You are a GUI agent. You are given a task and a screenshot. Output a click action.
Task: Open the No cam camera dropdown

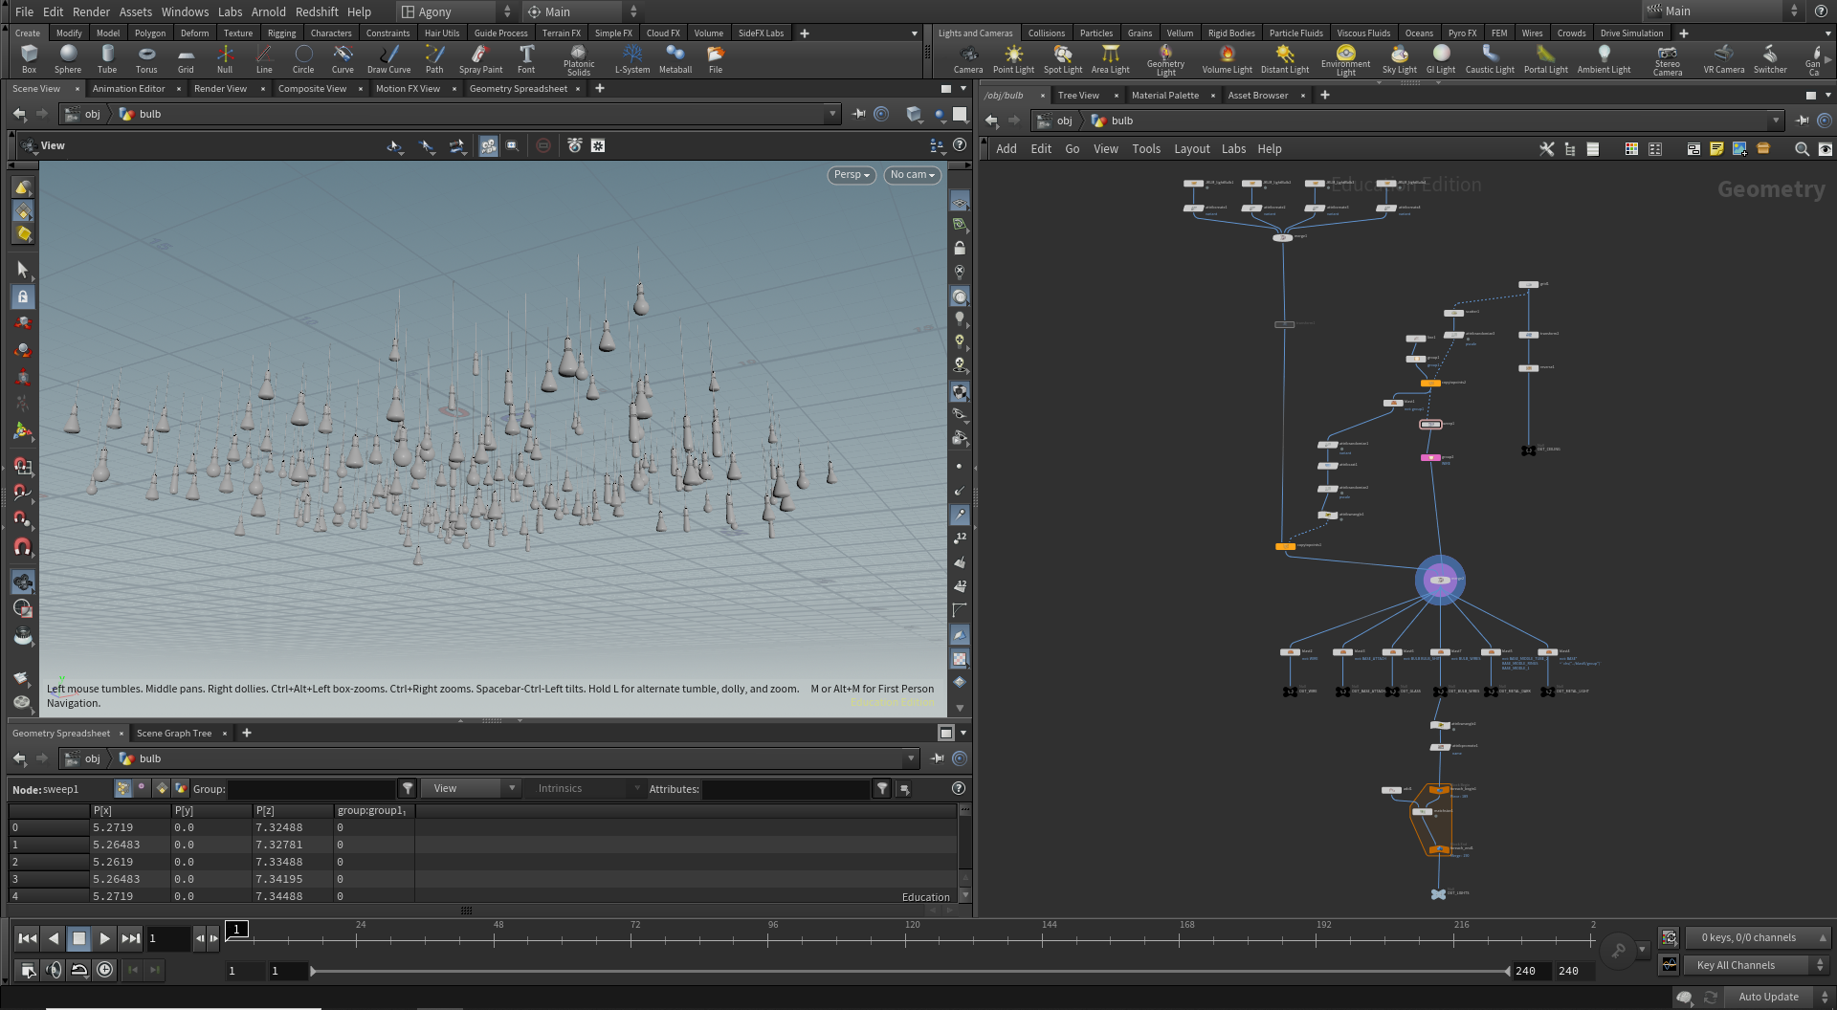pos(912,175)
